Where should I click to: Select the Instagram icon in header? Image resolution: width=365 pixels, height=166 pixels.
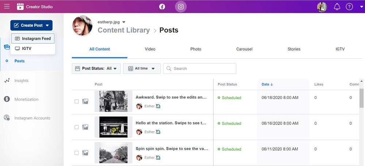pyautogui.click(x=181, y=7)
